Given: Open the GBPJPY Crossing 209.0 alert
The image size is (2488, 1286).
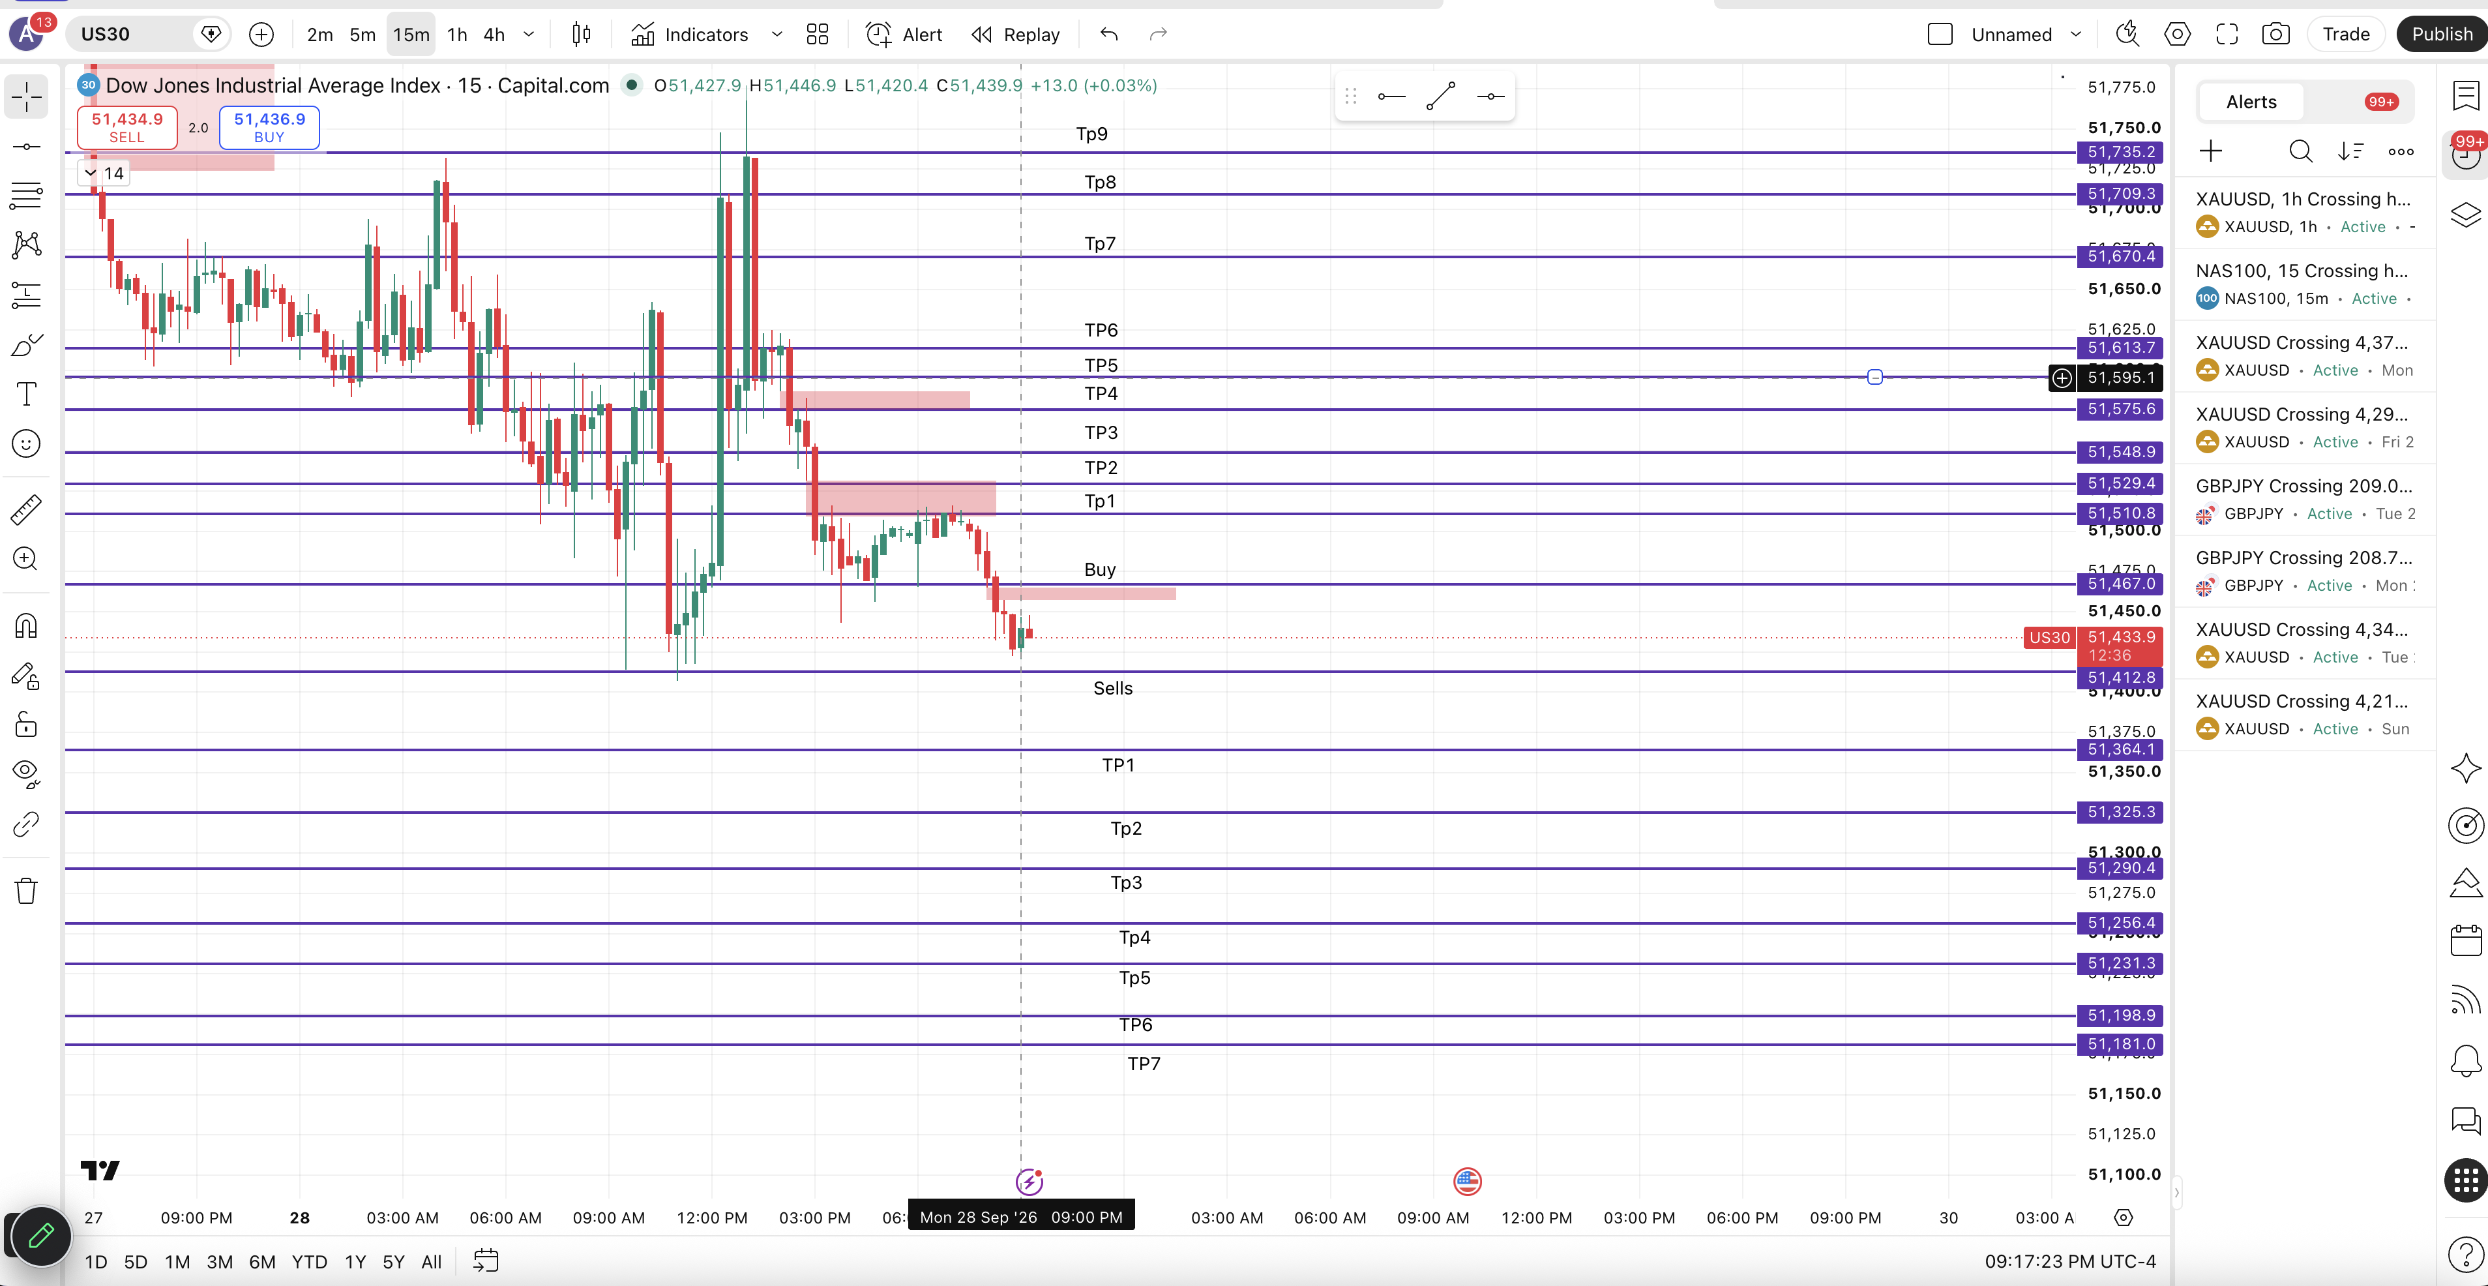Looking at the screenshot, I should coord(2305,500).
